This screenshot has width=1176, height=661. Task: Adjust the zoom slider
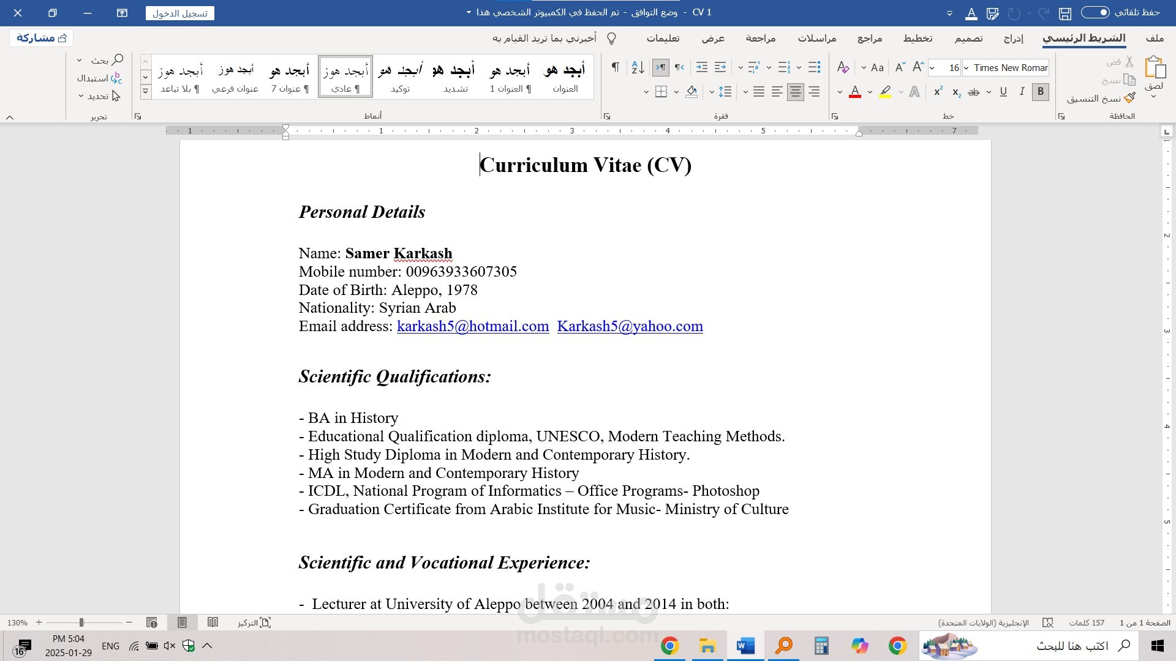(81, 622)
